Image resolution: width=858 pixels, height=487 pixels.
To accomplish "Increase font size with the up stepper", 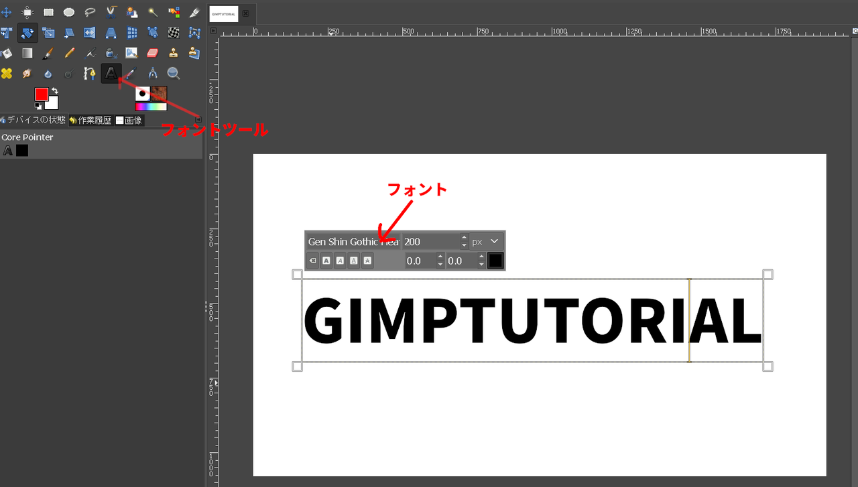I will (x=464, y=236).
